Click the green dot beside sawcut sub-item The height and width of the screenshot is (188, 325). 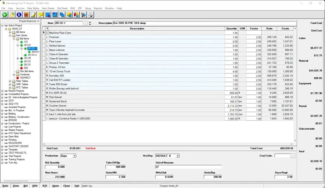coord(29,52)
